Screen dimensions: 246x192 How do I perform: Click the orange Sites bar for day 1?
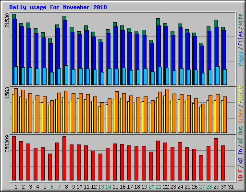coord(16,110)
